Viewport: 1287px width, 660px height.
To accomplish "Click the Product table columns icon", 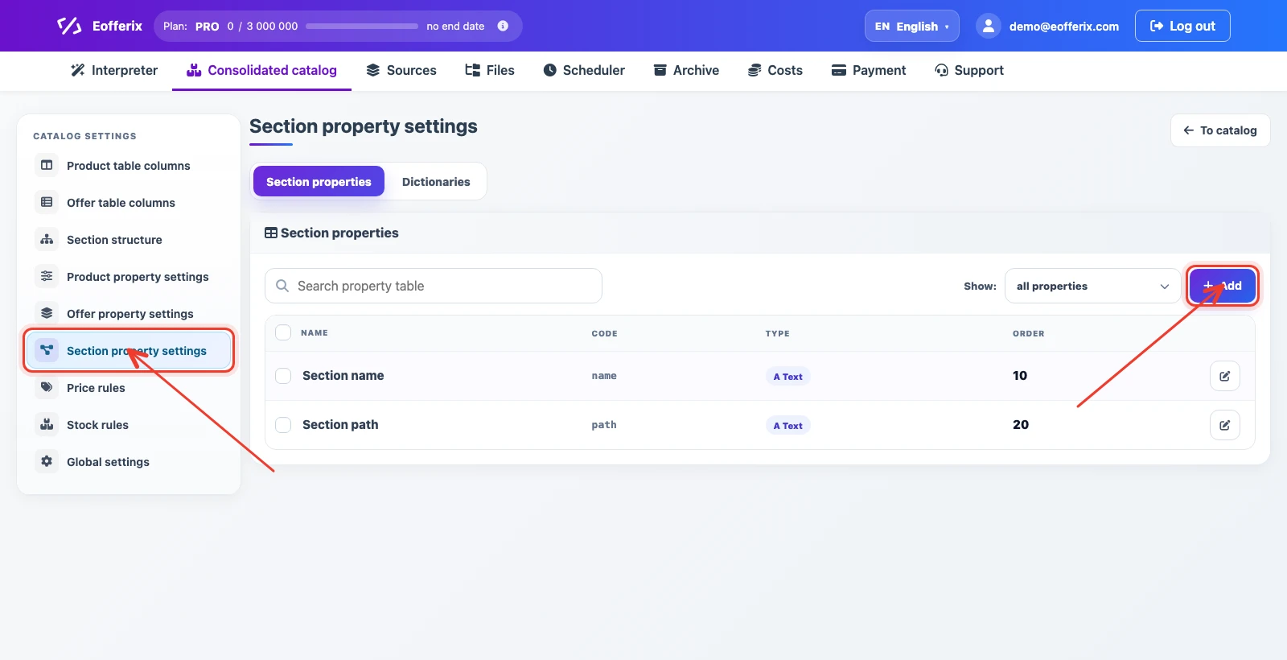I will [x=47, y=165].
